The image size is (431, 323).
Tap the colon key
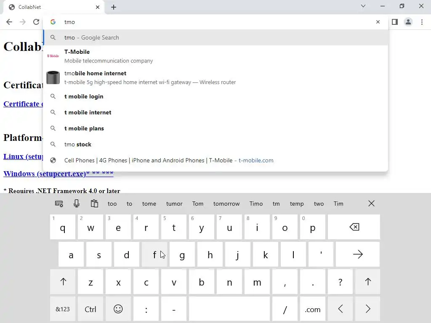[146, 309]
